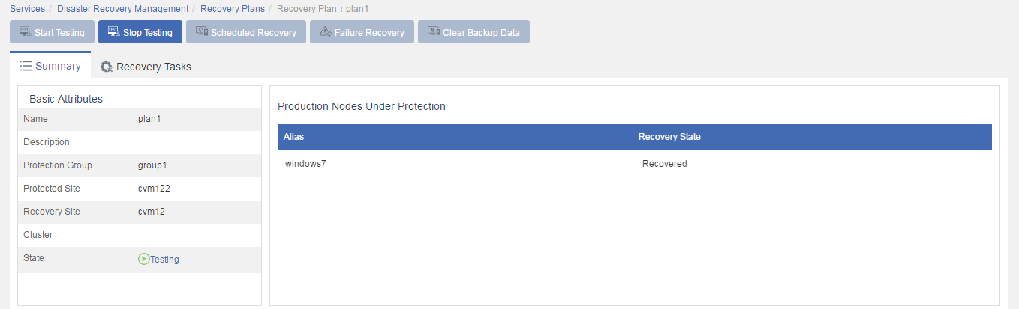
Task: Click the Testing state link
Action: coord(165,260)
